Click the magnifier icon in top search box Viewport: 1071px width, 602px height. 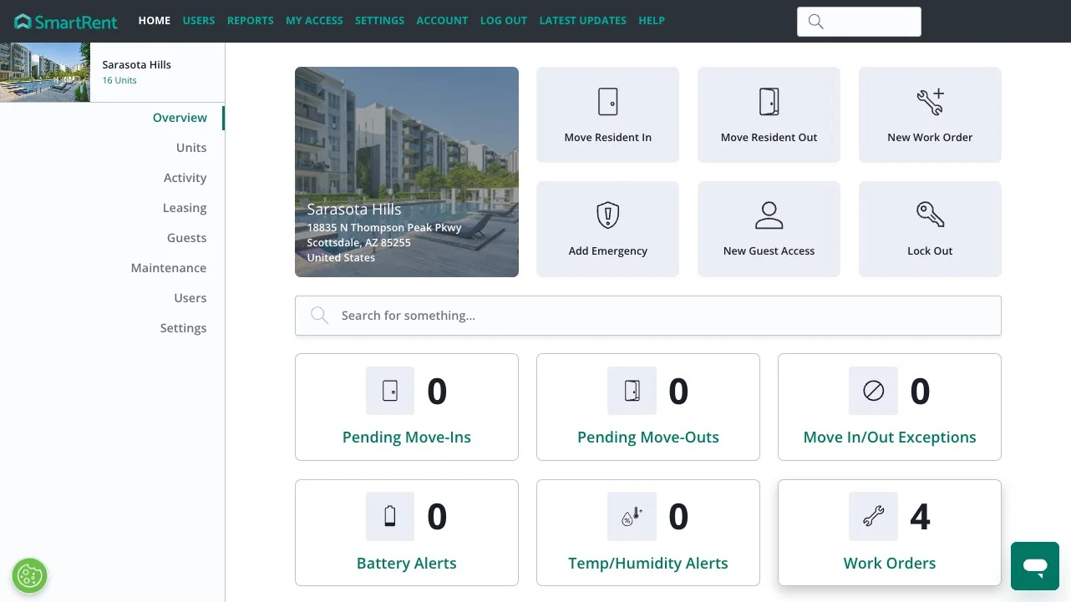coord(816,22)
